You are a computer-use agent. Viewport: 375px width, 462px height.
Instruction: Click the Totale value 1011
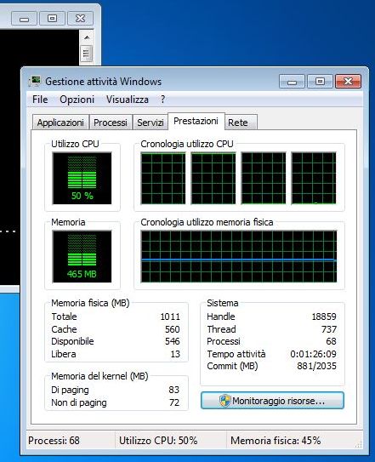(170, 317)
